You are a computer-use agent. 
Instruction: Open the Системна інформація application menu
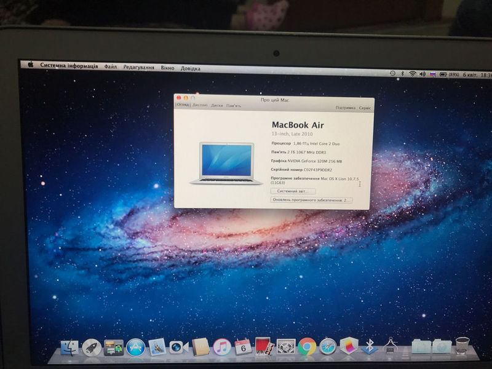pyautogui.click(x=69, y=66)
